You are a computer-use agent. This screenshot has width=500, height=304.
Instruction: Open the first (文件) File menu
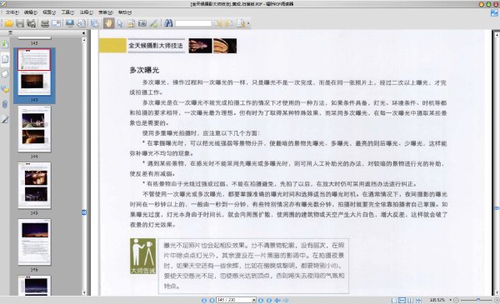[x=12, y=12]
